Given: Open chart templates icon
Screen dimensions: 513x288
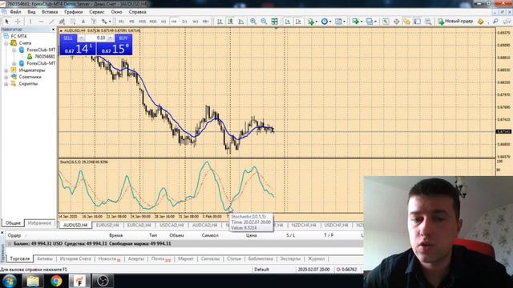Looking at the screenshot, I should [x=338, y=22].
